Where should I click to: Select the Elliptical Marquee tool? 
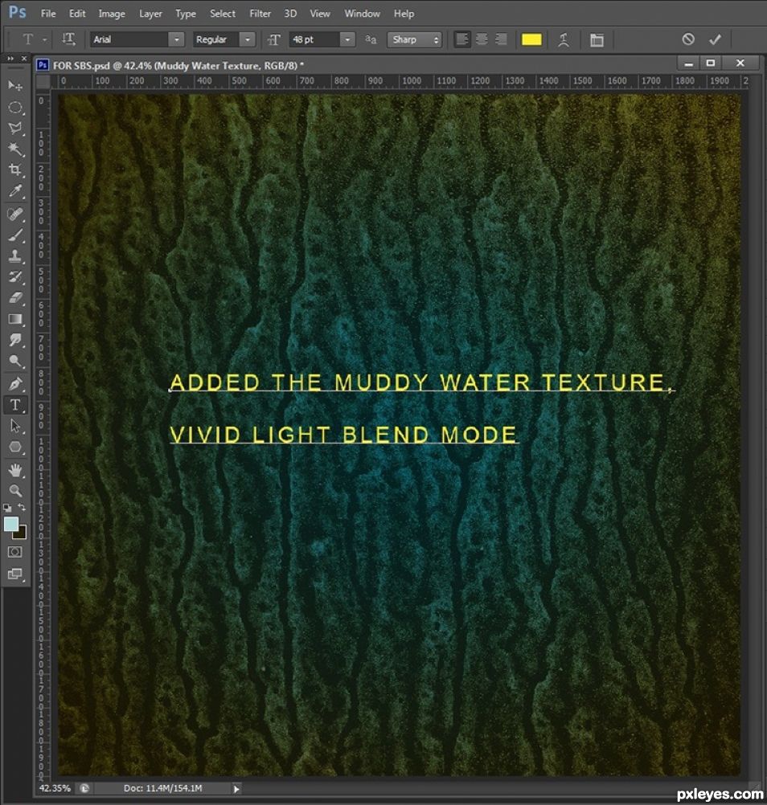15,107
